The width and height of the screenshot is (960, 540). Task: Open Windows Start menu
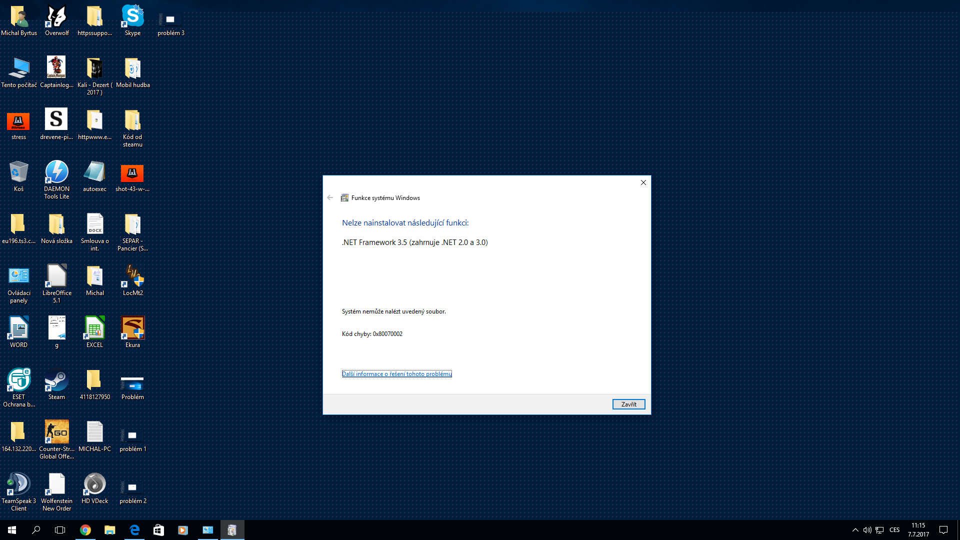(12, 530)
